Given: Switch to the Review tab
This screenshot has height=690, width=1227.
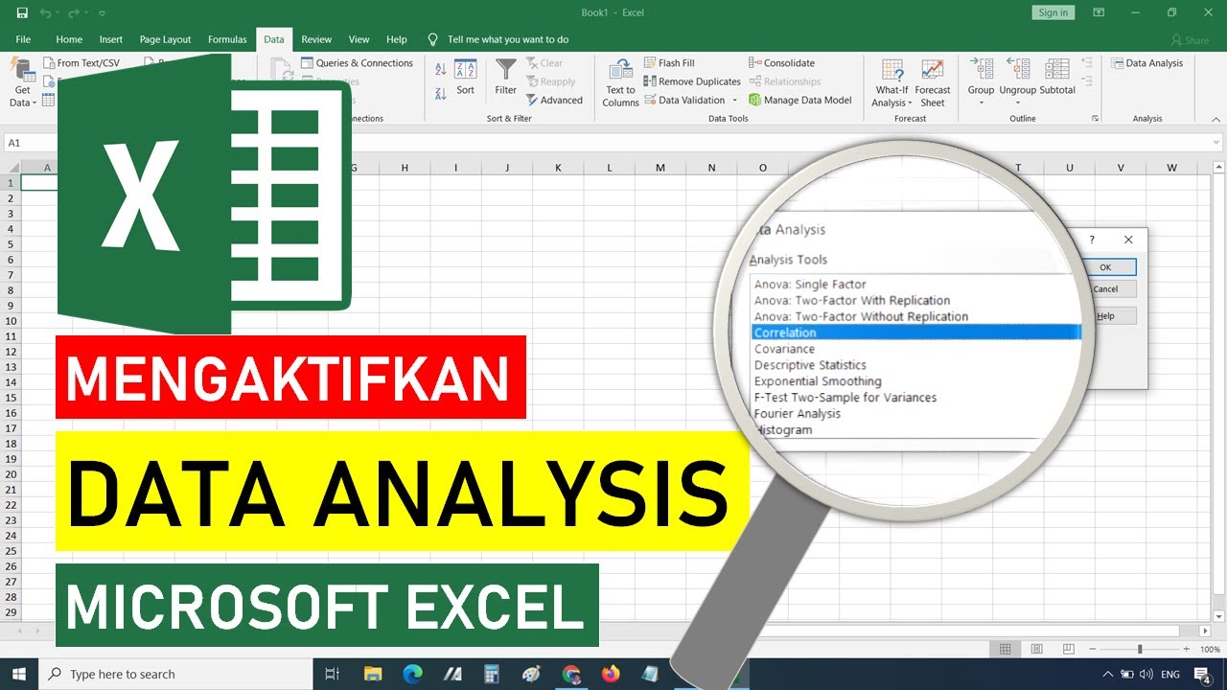Looking at the screenshot, I should [x=316, y=39].
